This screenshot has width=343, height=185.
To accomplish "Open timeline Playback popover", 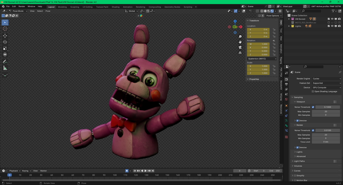I will pyautogui.click(x=14, y=171).
